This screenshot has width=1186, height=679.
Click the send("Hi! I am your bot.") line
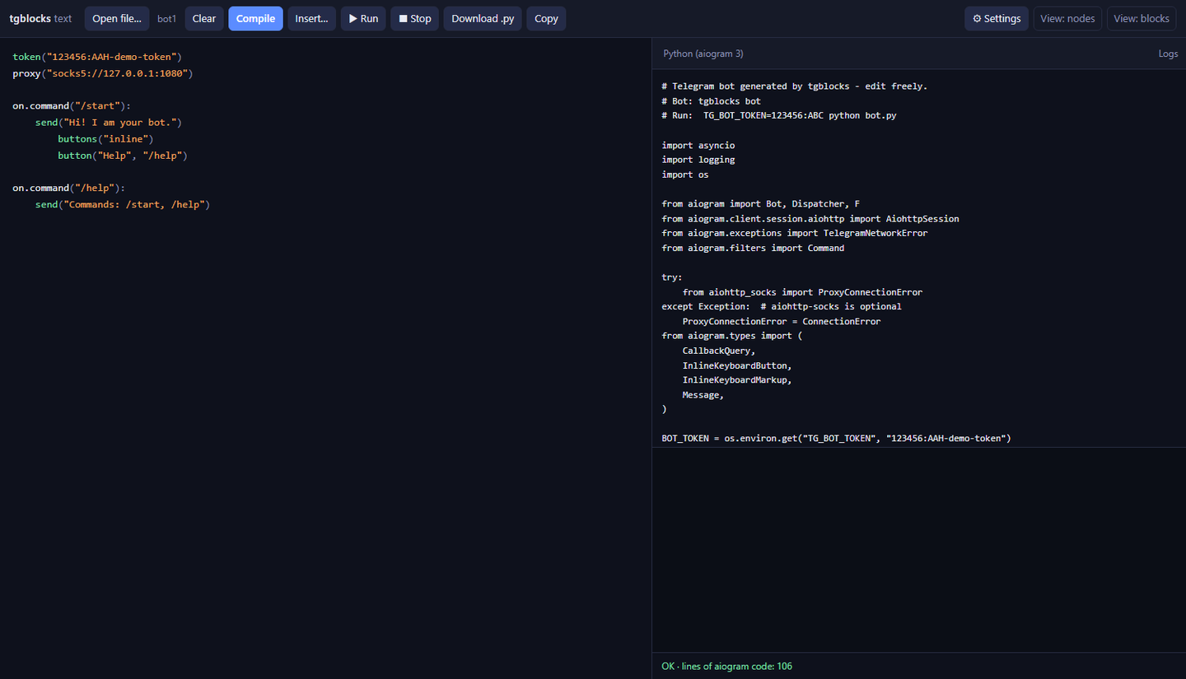108,123
